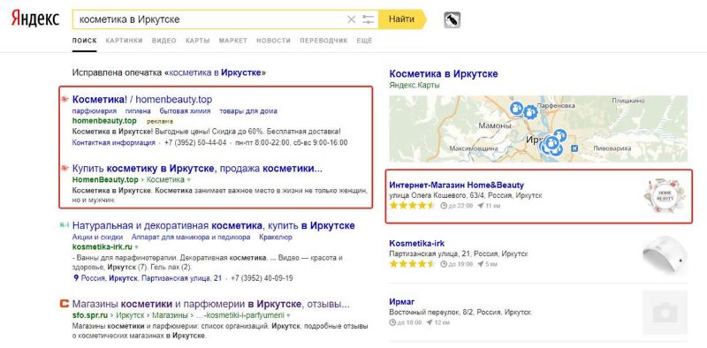Viewport: 707px width, 348px height.
Task: Click Аппарат для маникюра и педикюра sitelink
Action: [x=191, y=237]
